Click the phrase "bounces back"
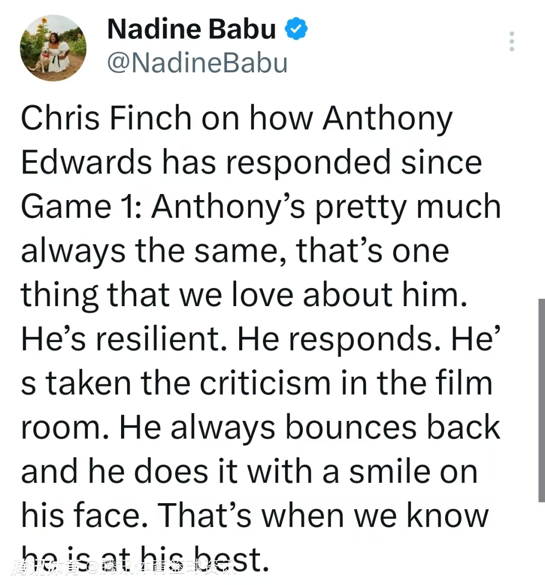Screen dimensions: 545x585 click(x=393, y=427)
